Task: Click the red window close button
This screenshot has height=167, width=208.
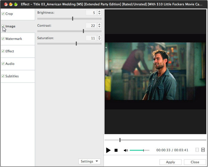Action: point(6,4)
